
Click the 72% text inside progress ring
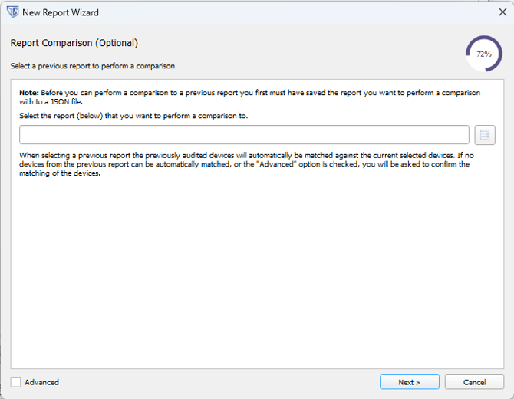484,54
